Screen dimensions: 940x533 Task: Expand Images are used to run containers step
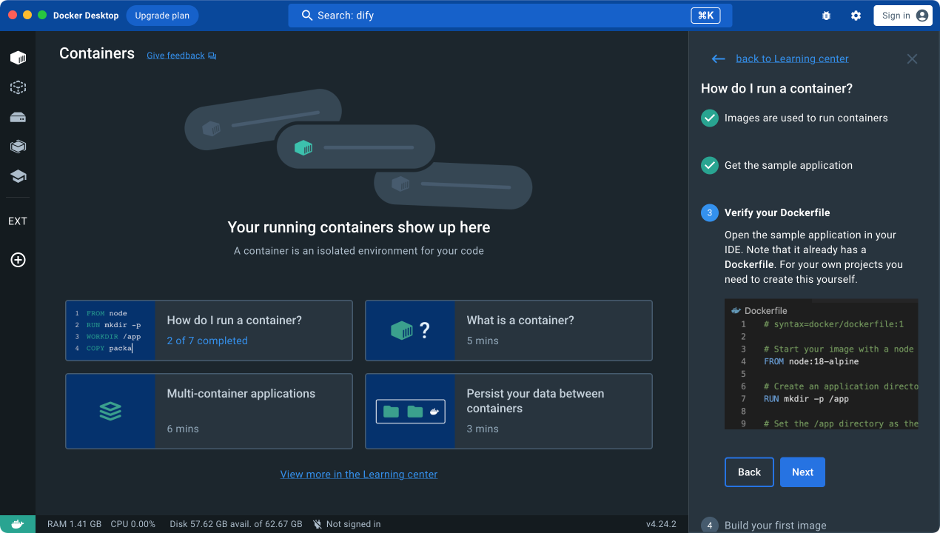coord(806,118)
